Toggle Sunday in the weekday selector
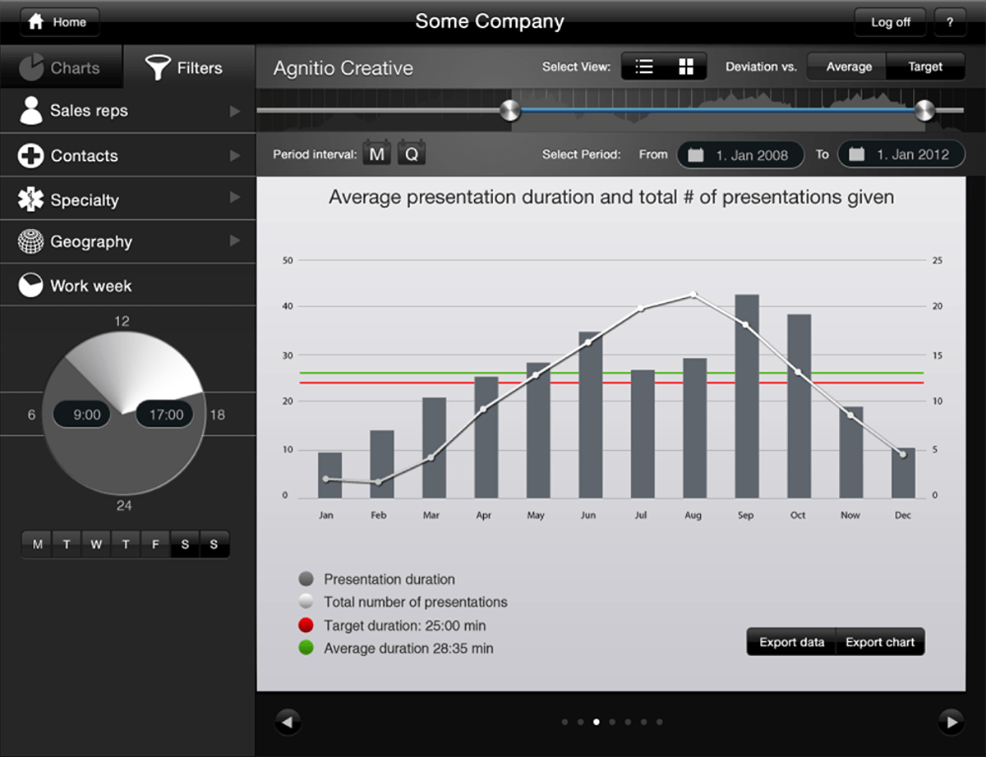Image resolution: width=986 pixels, height=757 pixels. (x=214, y=544)
